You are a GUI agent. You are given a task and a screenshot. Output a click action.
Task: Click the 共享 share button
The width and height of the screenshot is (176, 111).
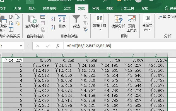(x=170, y=8)
